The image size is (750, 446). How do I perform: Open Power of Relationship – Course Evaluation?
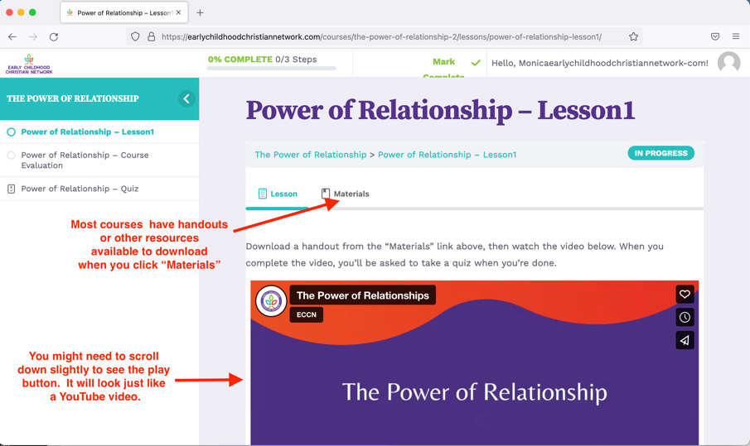pyautogui.click(x=85, y=160)
